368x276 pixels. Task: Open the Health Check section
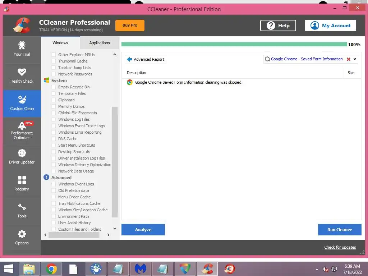click(x=22, y=76)
